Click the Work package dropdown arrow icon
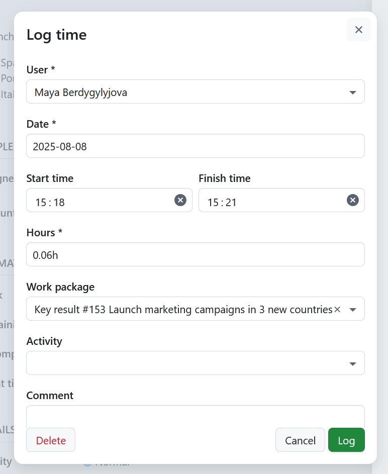The height and width of the screenshot is (474, 388). coord(352,309)
